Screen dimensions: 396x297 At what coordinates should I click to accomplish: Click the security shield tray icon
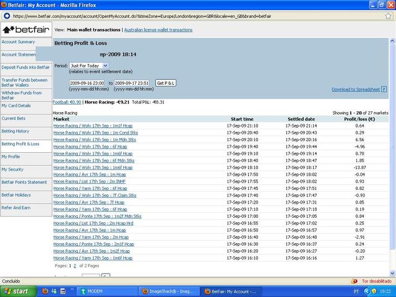click(x=374, y=291)
